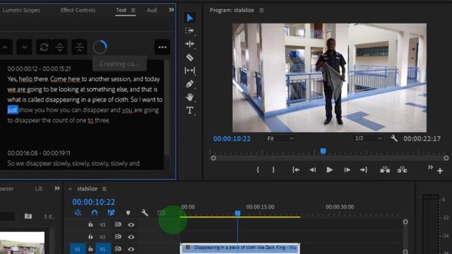Open the Lib tab

(x=39, y=188)
